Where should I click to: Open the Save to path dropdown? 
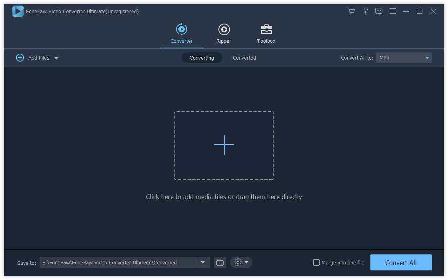coord(203,262)
